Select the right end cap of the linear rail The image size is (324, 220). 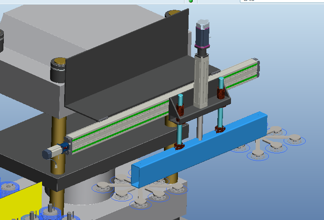[x=256, y=68]
